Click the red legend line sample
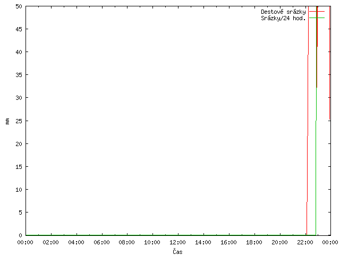340x255 pixels. [x=317, y=12]
